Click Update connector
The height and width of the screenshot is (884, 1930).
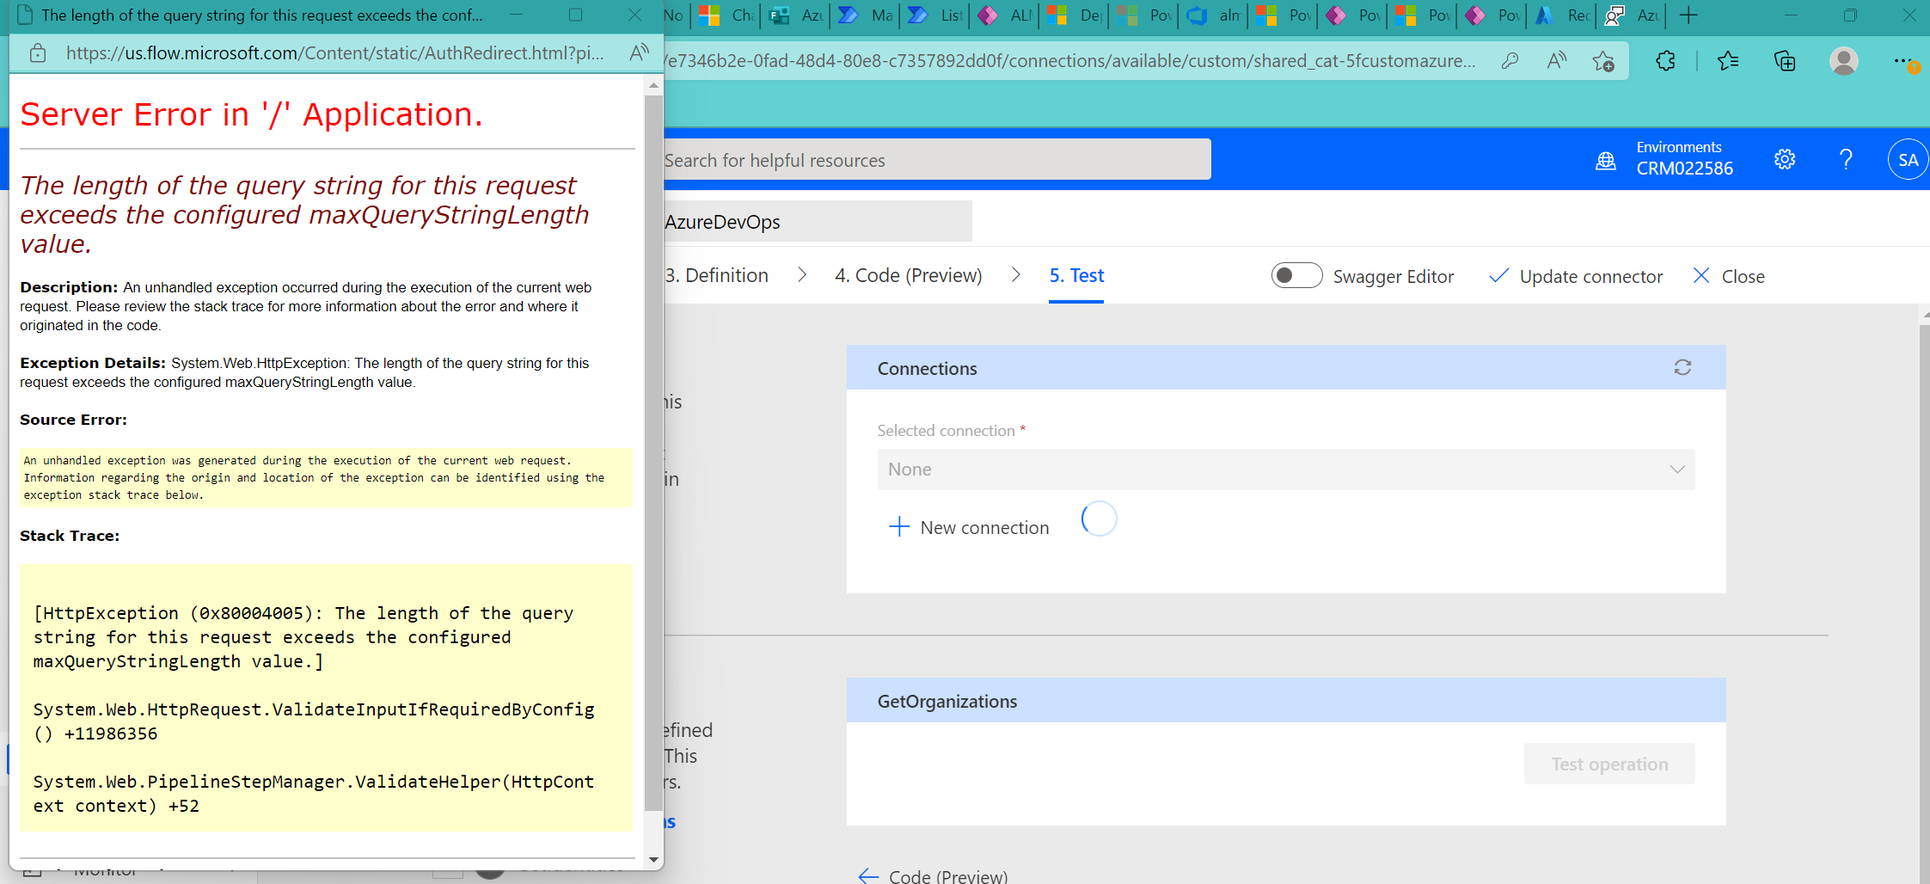[1590, 276]
